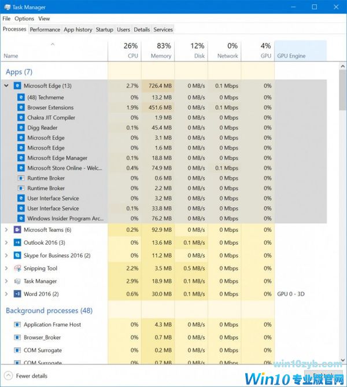Open the Startup tab
The image size is (347, 387).
coord(104,30)
